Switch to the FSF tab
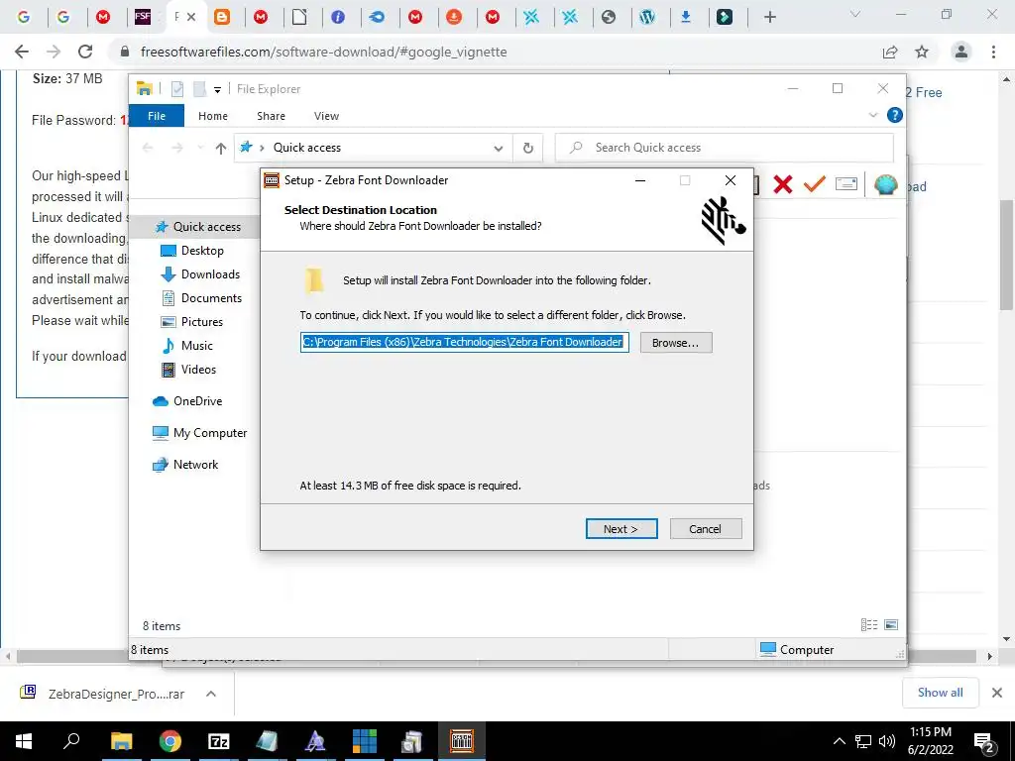This screenshot has width=1015, height=761. point(143,17)
